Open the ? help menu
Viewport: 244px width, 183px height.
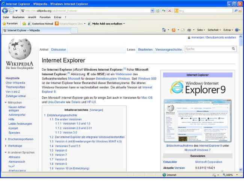tap(65, 17)
